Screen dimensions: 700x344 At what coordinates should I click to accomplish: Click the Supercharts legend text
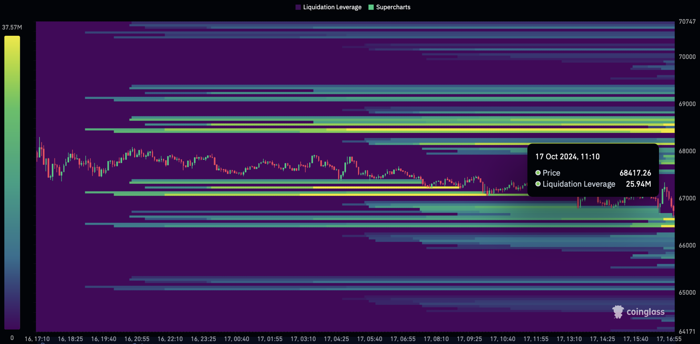click(393, 7)
